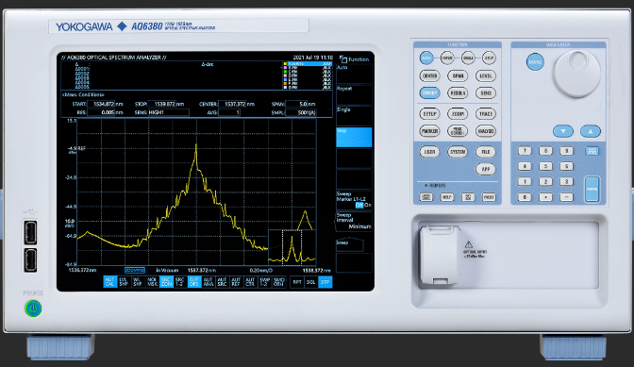The height and width of the screenshot is (367, 634).
Task: Tap the CENTER function key
Action: (x=429, y=76)
